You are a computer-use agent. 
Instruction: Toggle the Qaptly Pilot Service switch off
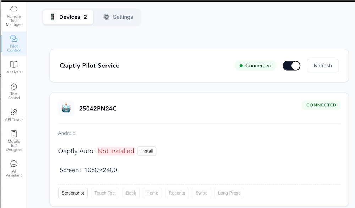tap(291, 66)
